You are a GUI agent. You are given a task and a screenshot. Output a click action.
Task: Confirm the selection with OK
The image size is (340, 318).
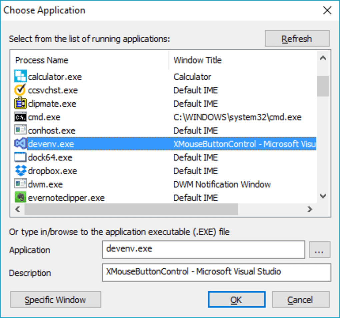[236, 299]
